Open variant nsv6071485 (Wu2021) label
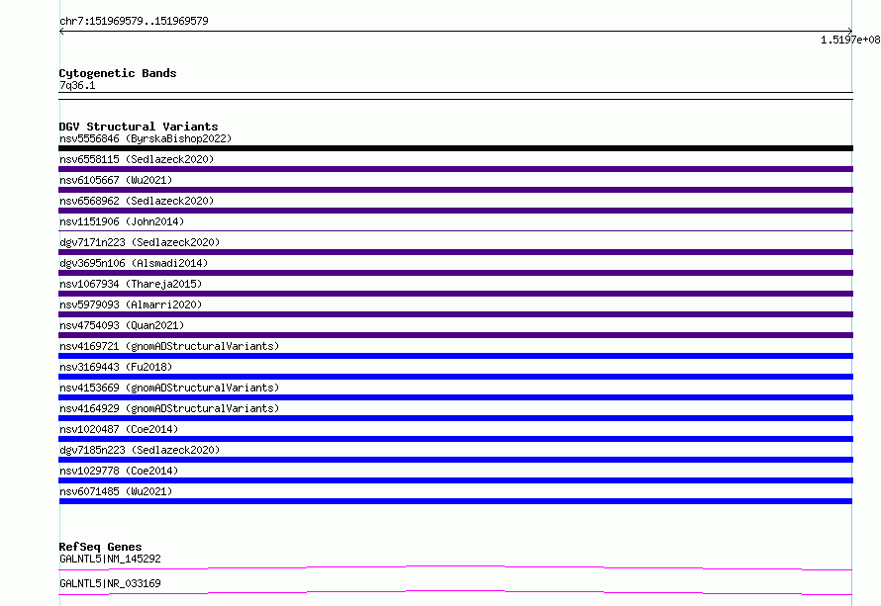The image size is (881, 606). (116, 491)
